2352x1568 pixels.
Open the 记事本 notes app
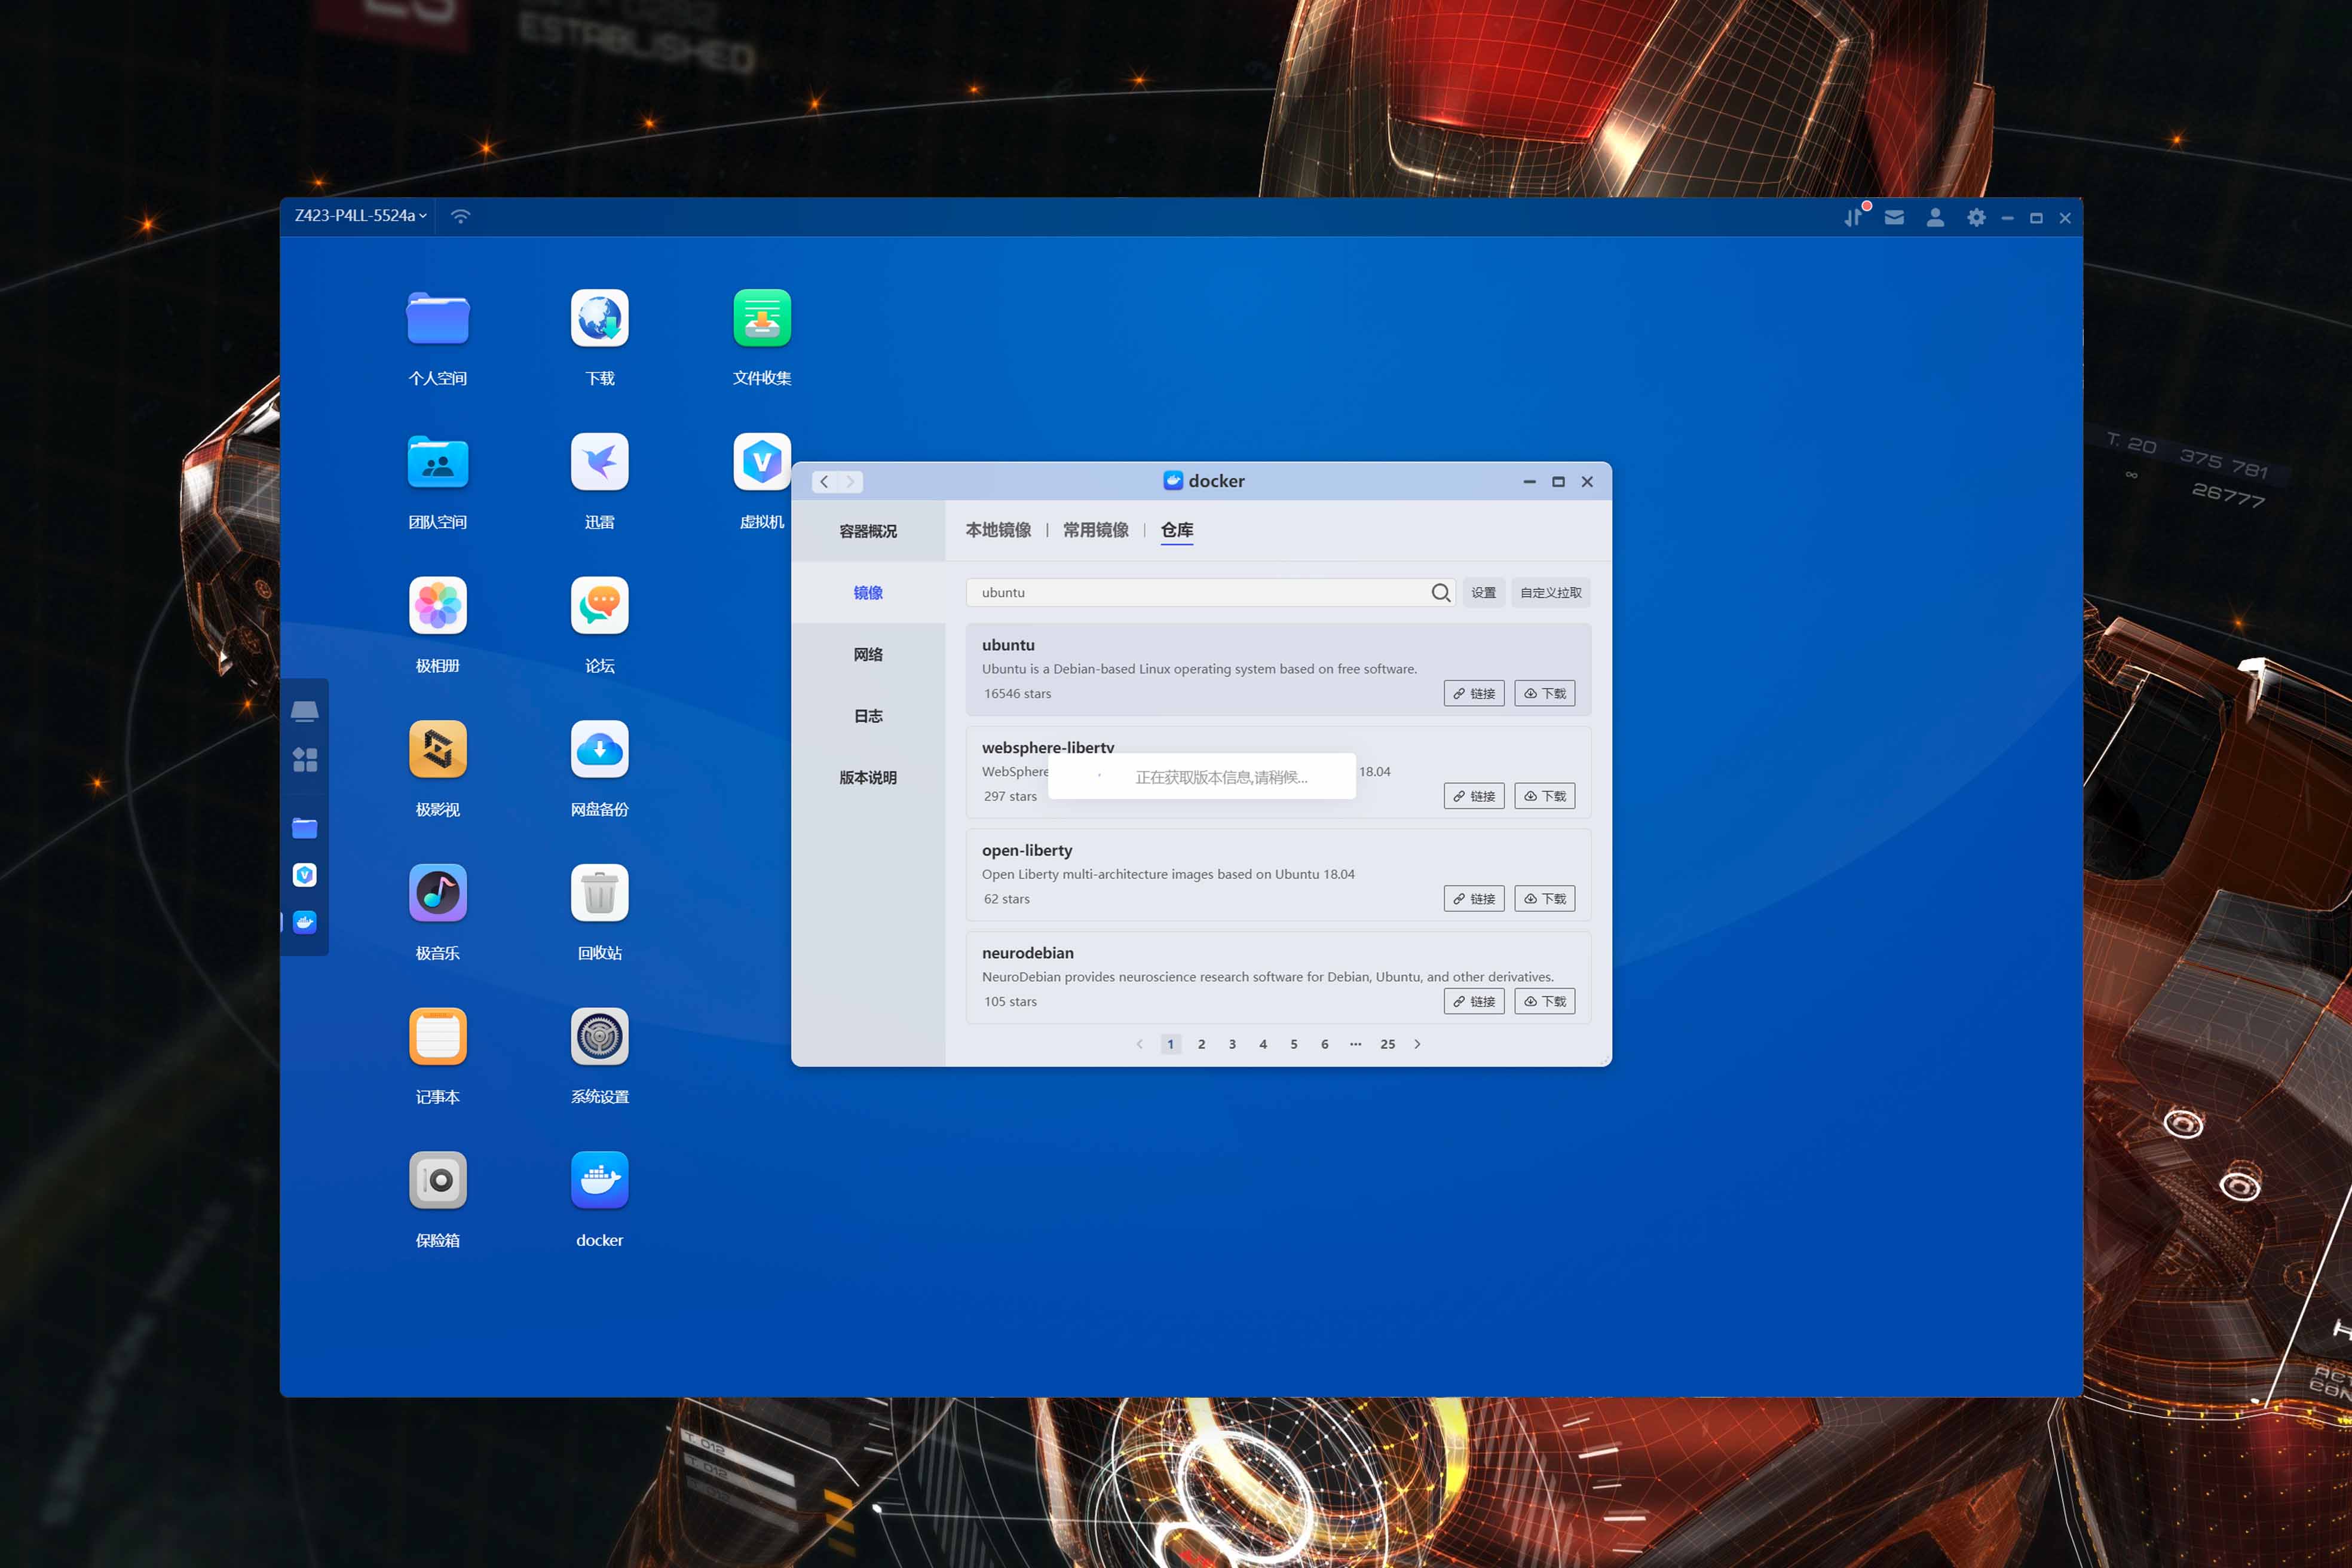point(438,1037)
